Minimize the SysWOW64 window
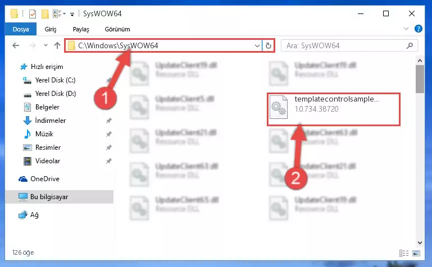The image size is (432, 267). [x=361, y=13]
